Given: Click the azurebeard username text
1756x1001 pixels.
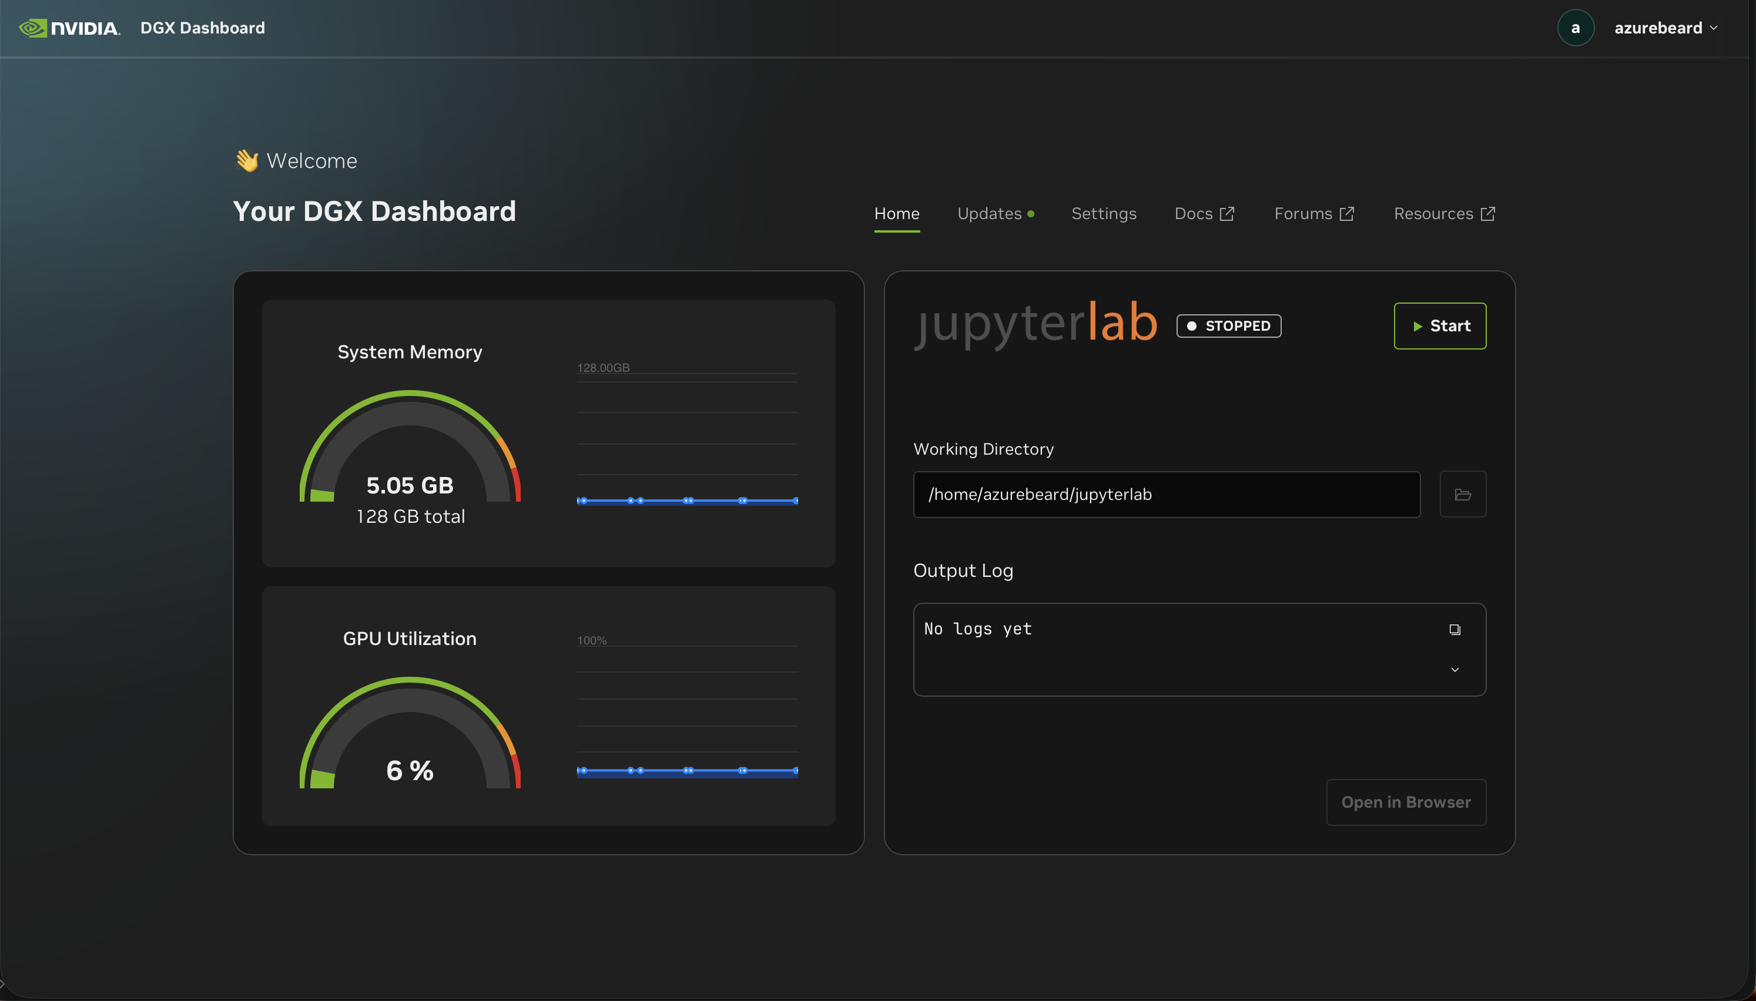Looking at the screenshot, I should pos(1658,28).
